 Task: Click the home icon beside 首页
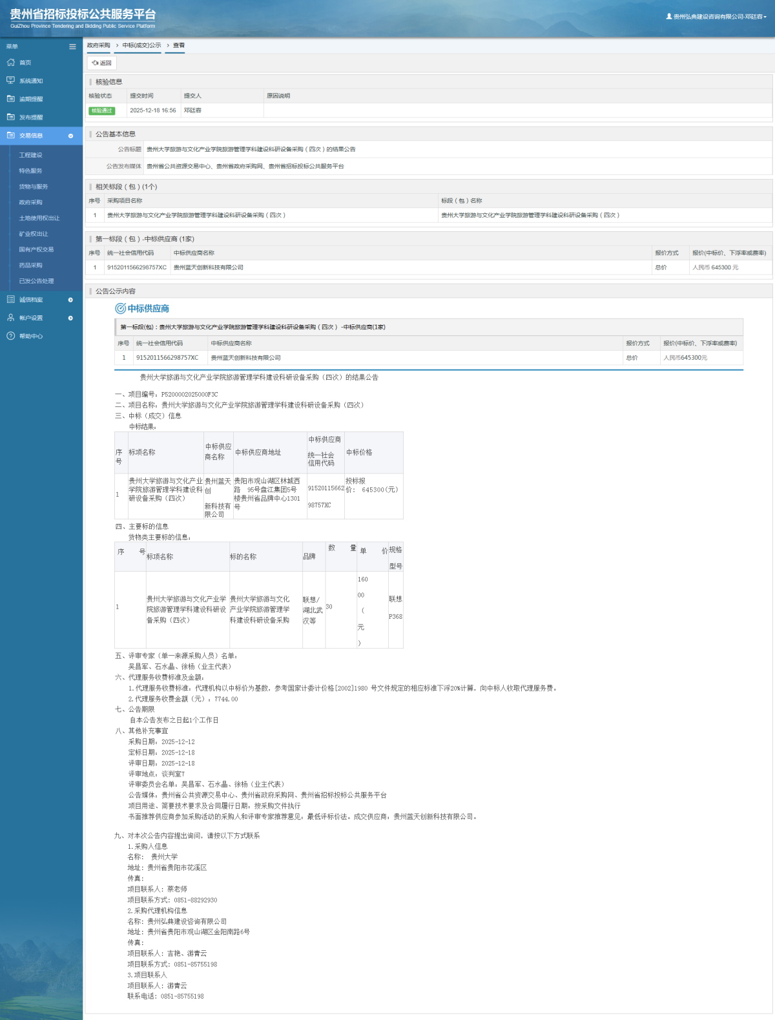point(10,63)
